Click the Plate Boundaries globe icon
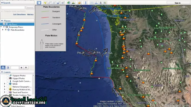The width and height of the screenshot is (191, 107). click(x=8, y=30)
